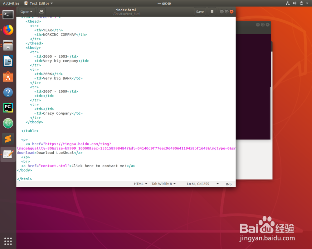Screen dimensions: 312x249
Task: Close the background terminal window
Action: [268, 25]
